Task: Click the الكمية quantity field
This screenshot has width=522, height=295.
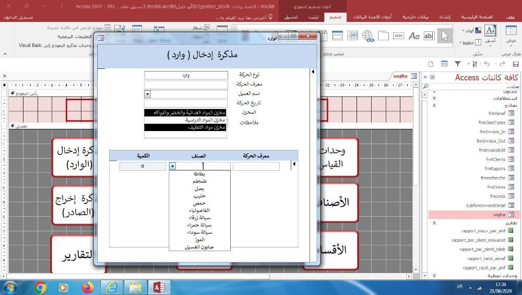Action: coord(143,166)
